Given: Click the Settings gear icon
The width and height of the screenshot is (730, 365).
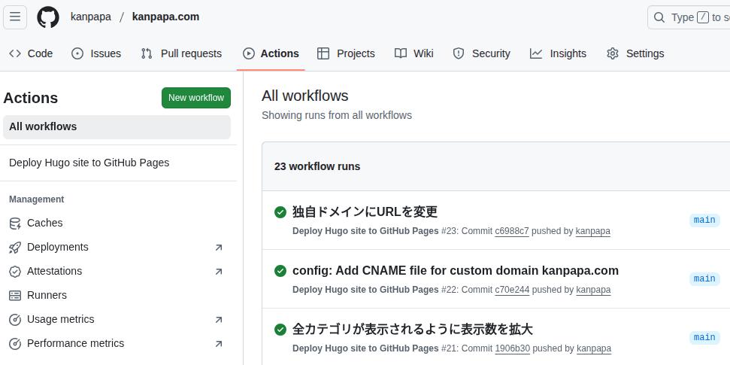Looking at the screenshot, I should [613, 53].
